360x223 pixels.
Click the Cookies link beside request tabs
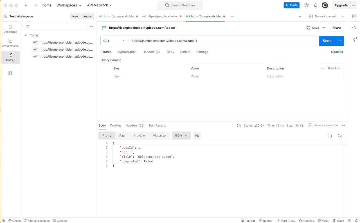tap(337, 52)
